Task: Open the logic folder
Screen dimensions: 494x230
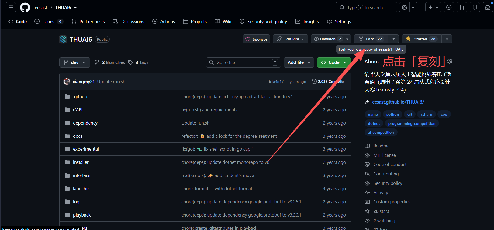Action: tap(78, 202)
